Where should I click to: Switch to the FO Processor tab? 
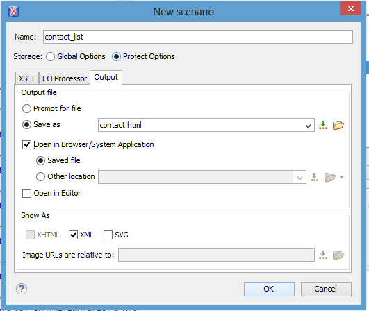(x=65, y=78)
